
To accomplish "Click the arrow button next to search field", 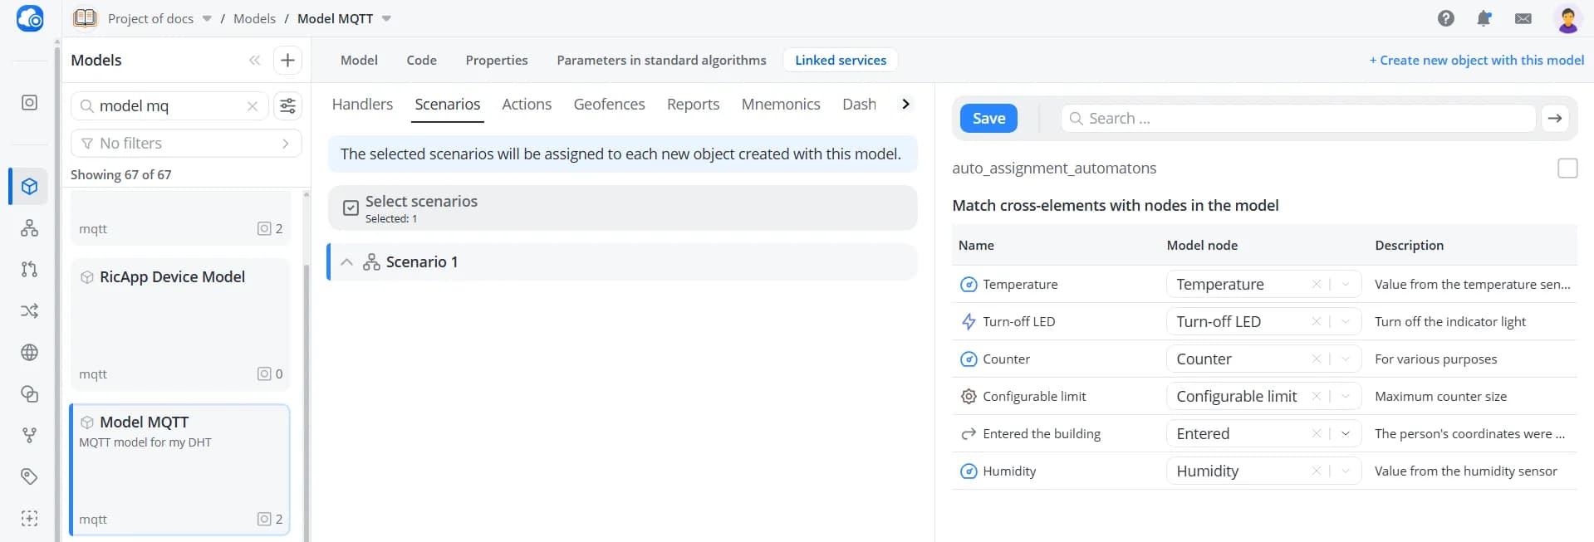I will [1555, 119].
